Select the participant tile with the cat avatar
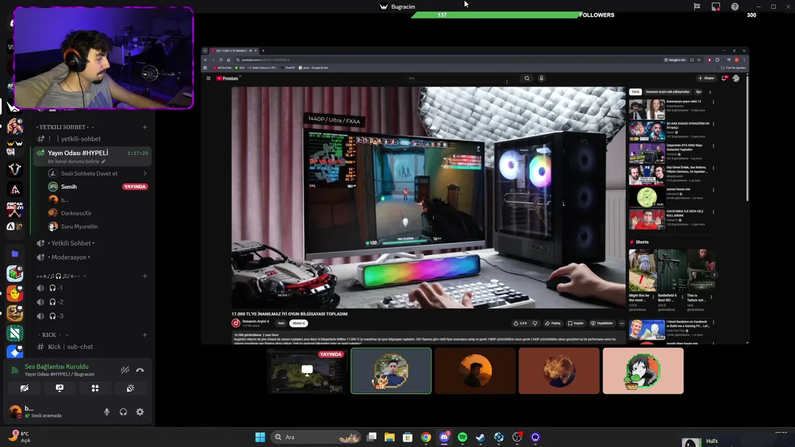The width and height of the screenshot is (795, 447). coord(391,371)
